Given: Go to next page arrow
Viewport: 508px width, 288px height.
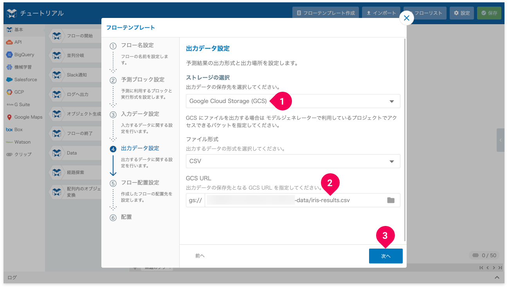Looking at the screenshot, I should pos(494,268).
